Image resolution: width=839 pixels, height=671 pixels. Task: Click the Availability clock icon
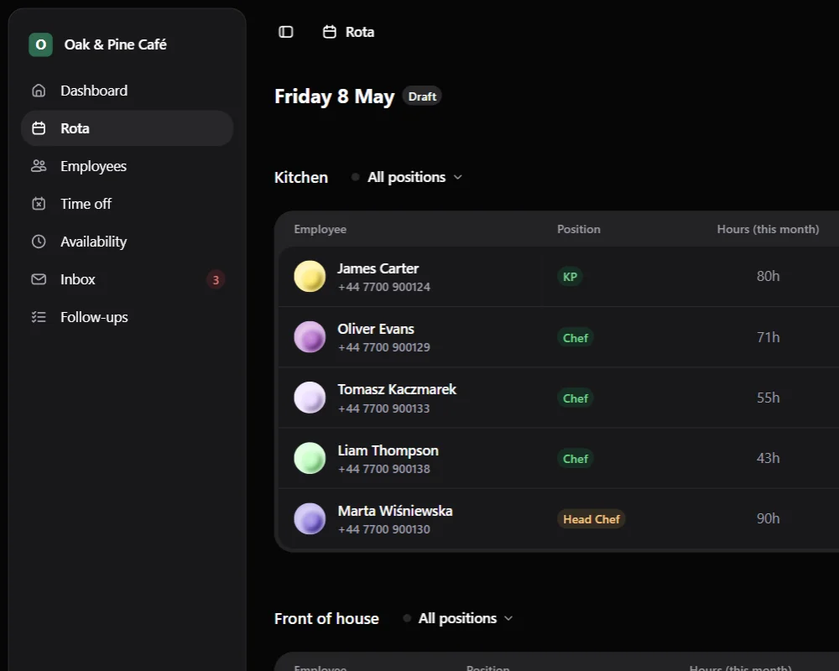pos(39,242)
